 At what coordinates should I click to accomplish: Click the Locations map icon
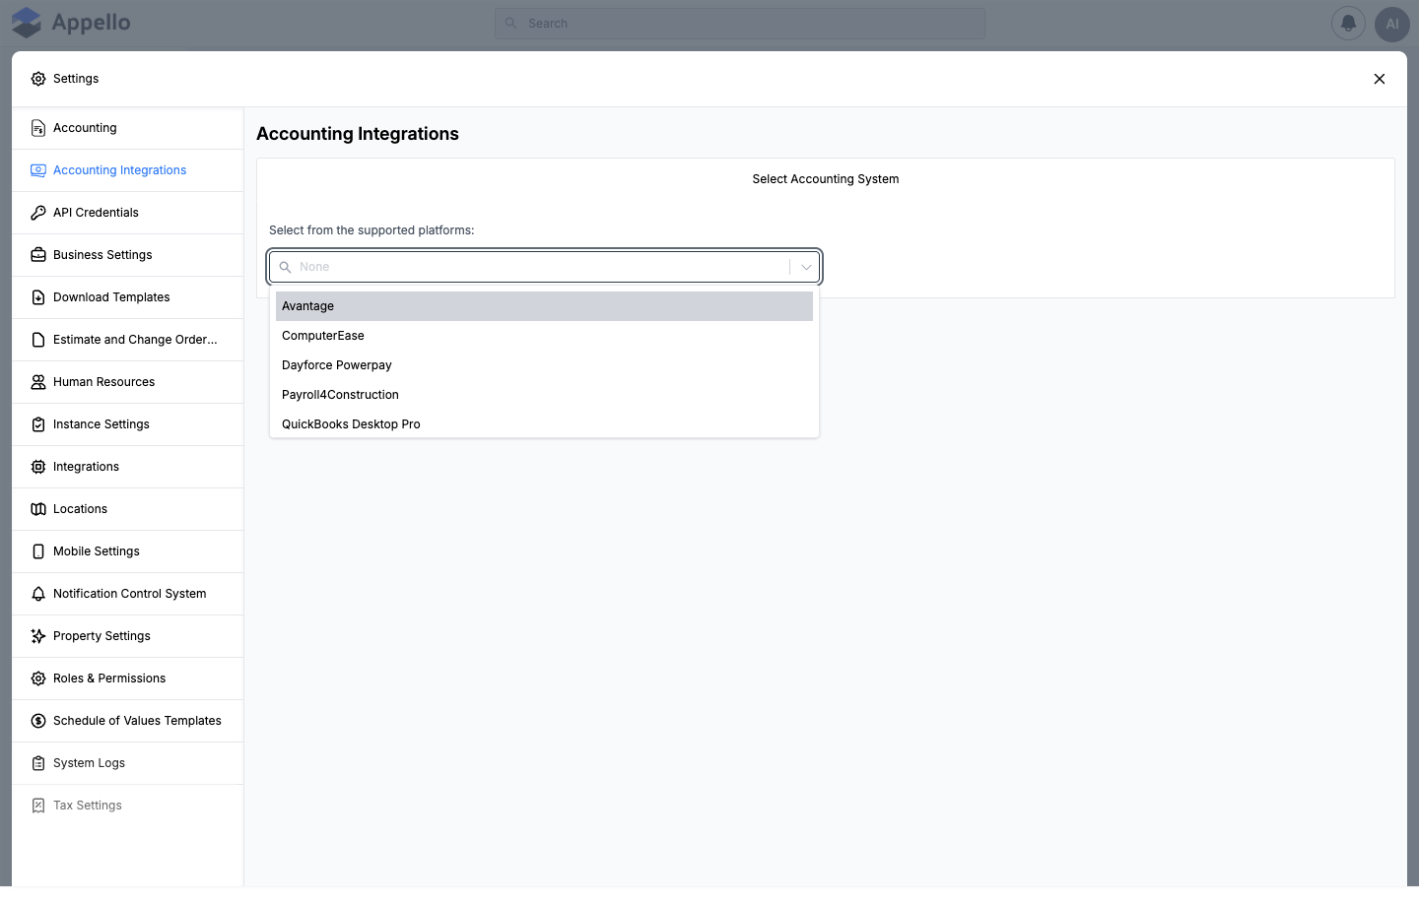pyautogui.click(x=38, y=509)
